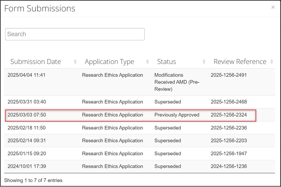Sort by Status arrows icon
The image size is (281, 187).
204,62
